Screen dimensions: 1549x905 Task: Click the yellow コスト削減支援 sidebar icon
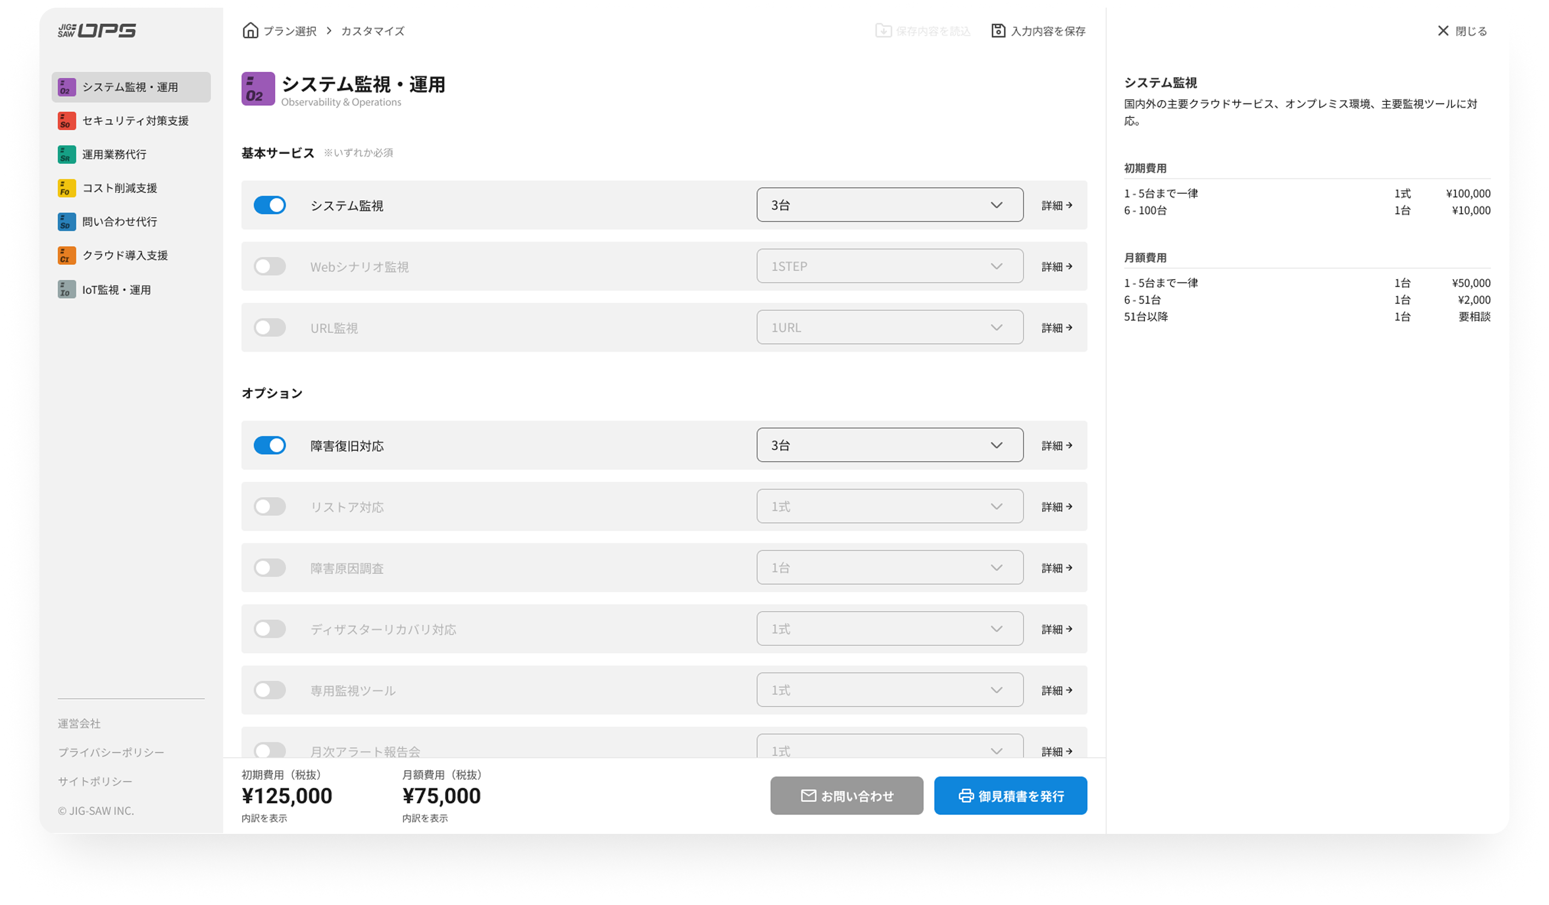tap(67, 188)
